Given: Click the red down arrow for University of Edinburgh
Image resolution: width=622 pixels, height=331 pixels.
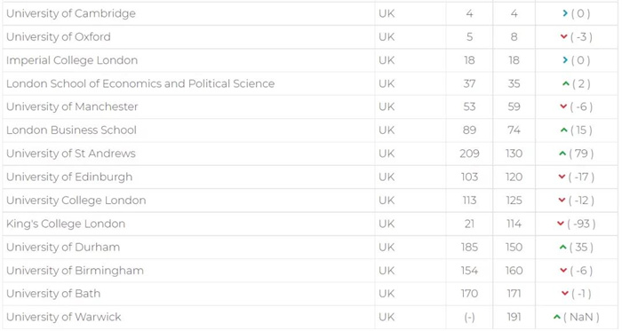Looking at the screenshot, I should coord(562,177).
